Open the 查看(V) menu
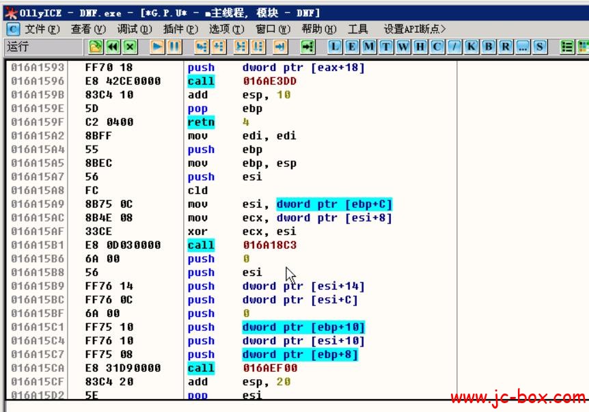Viewport: 589px width, 412px height. coord(88,29)
